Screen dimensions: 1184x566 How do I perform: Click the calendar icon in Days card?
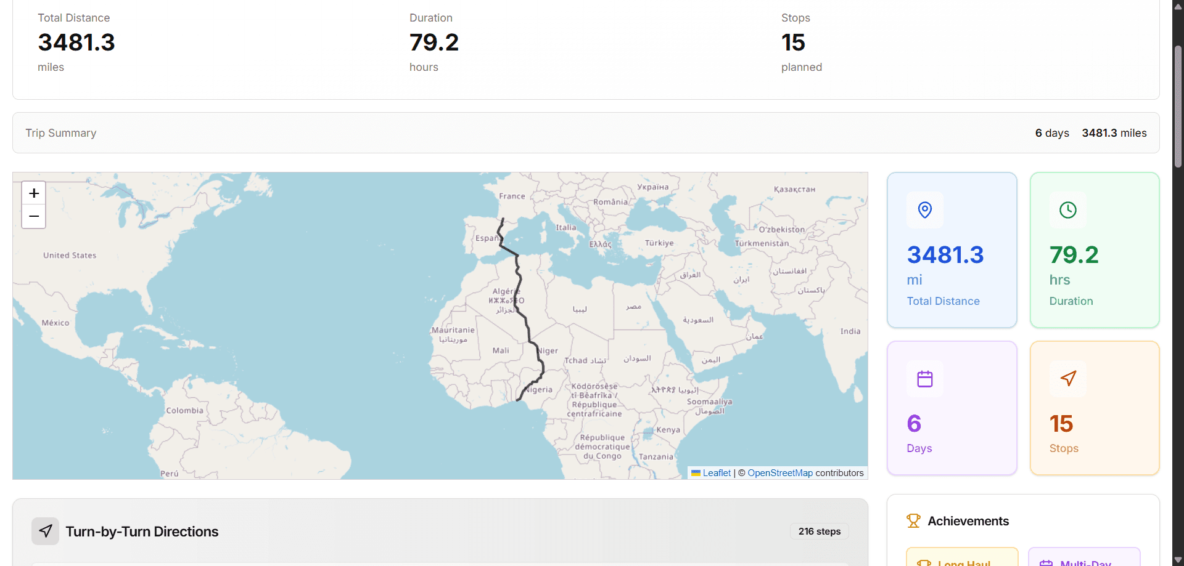click(925, 379)
